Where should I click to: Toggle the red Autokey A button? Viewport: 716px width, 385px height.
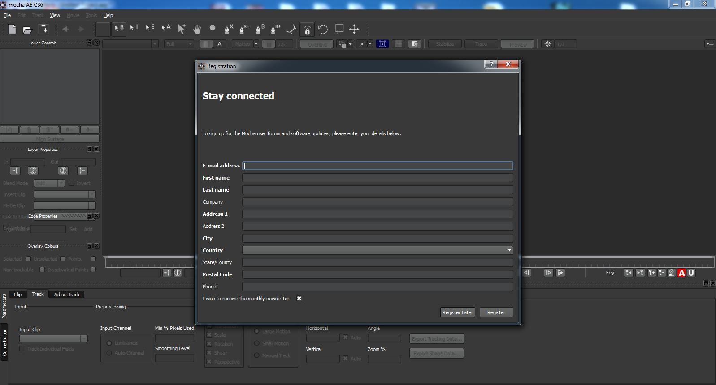tap(681, 273)
